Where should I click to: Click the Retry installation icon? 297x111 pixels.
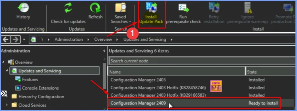(x=214, y=7)
